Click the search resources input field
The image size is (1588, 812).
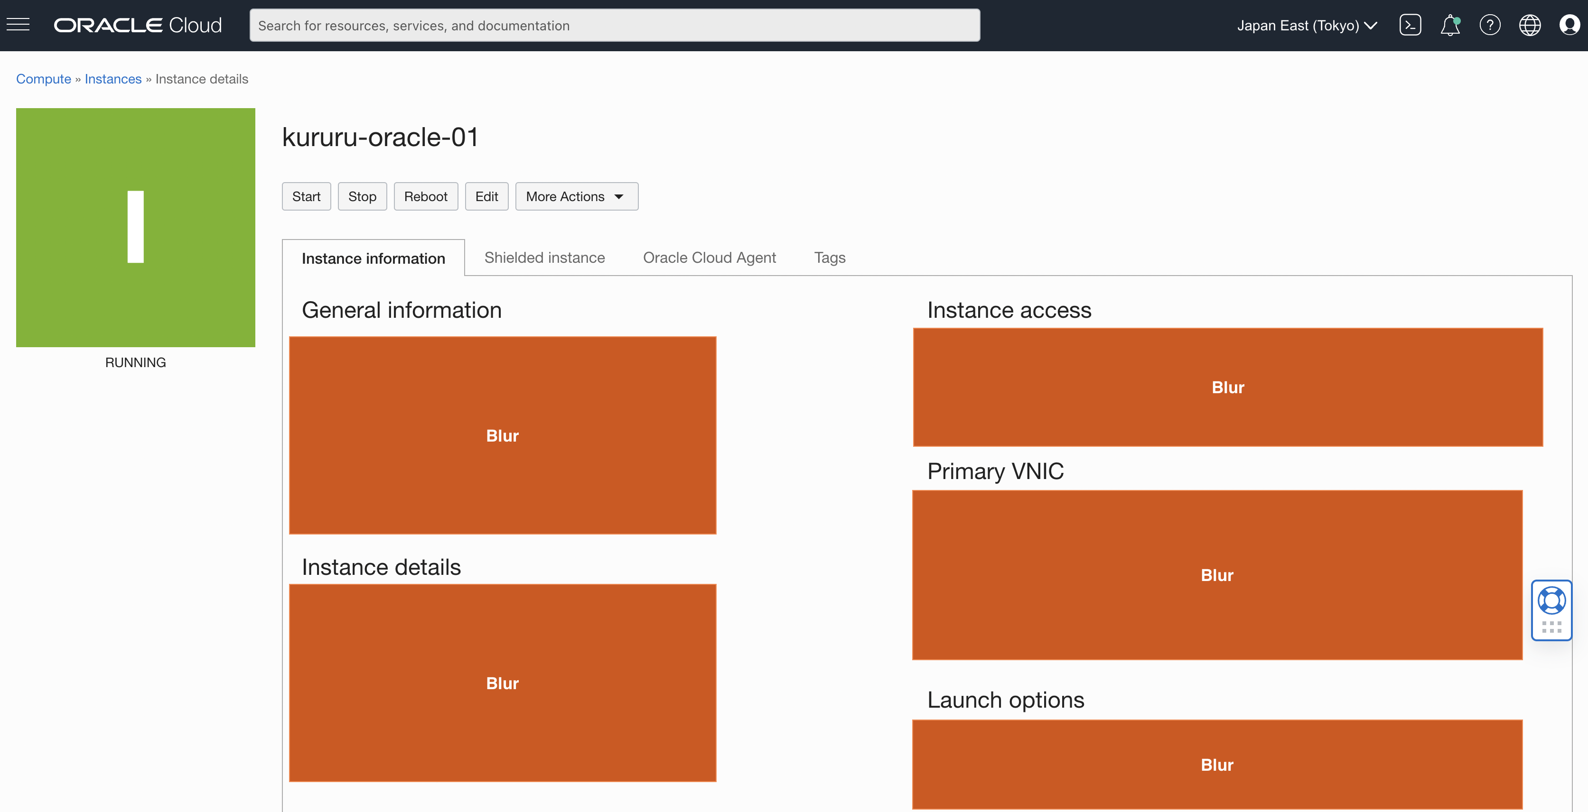[x=614, y=25]
